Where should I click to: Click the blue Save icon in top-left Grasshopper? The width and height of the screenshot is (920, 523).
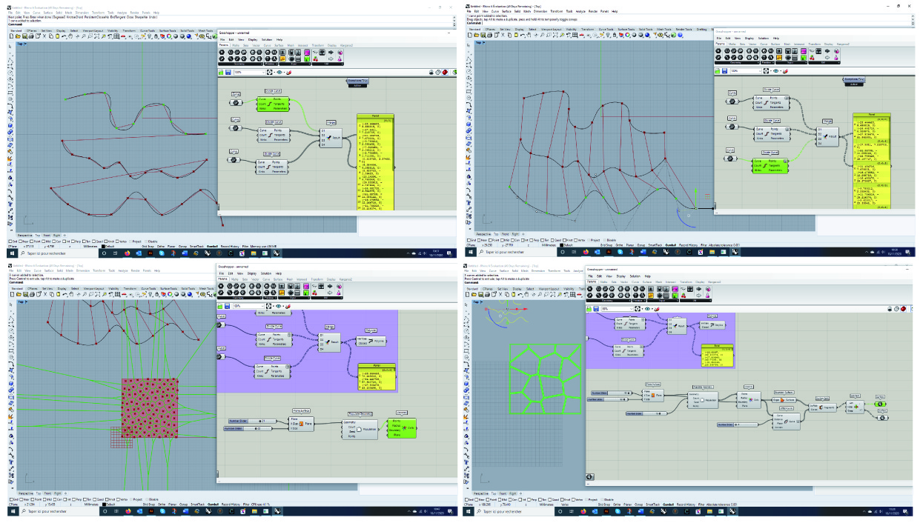point(229,72)
